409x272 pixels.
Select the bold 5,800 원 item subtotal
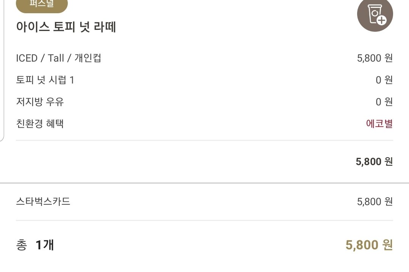point(374,162)
